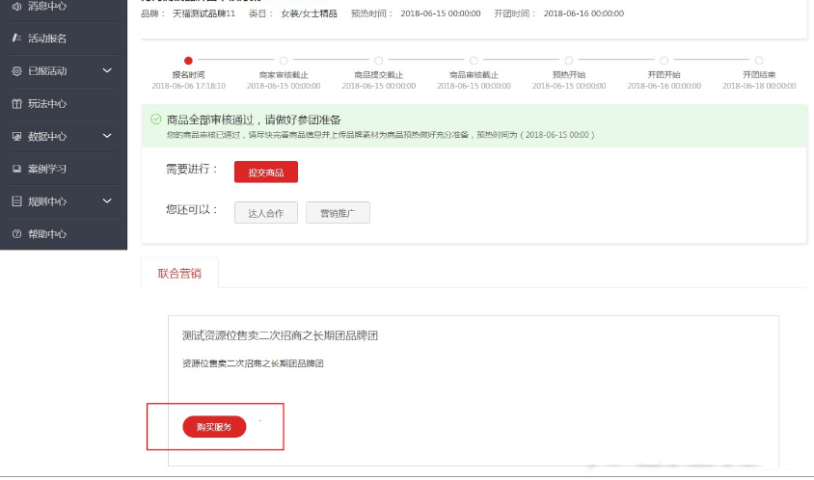The image size is (814, 480).
Task: Click the 开团结束 timeline dot
Action: tap(759, 61)
